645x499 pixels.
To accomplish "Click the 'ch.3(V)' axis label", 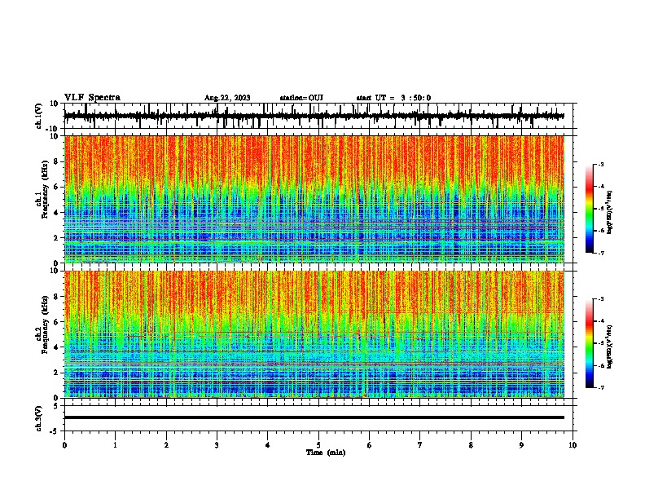I will point(39,418).
